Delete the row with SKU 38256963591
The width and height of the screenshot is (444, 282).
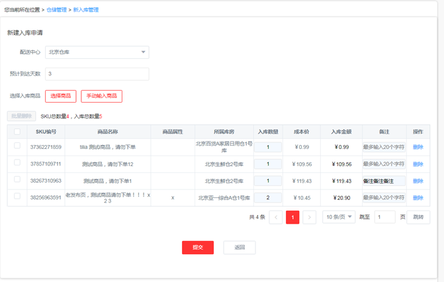[418, 197]
